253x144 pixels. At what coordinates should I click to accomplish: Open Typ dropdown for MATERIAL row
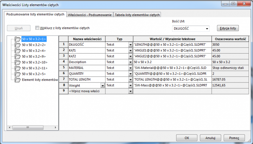click(x=130, y=68)
